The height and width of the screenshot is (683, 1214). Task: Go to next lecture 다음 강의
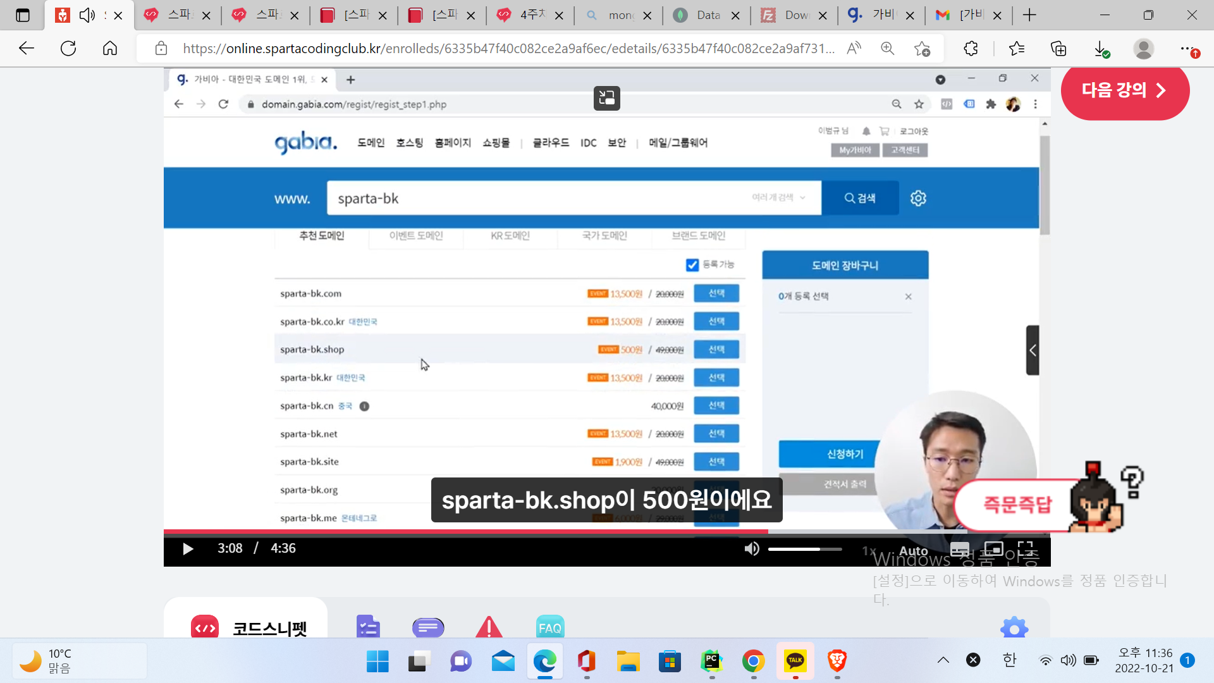click(x=1125, y=90)
